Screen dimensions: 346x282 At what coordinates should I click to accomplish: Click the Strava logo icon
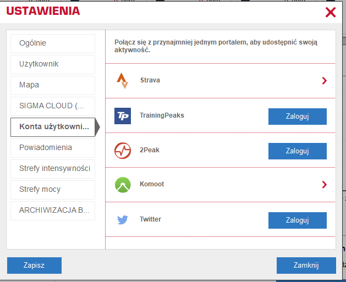(x=123, y=81)
